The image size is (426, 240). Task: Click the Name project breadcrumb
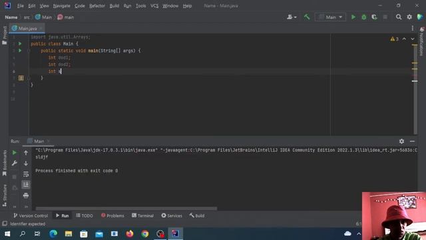[11, 17]
